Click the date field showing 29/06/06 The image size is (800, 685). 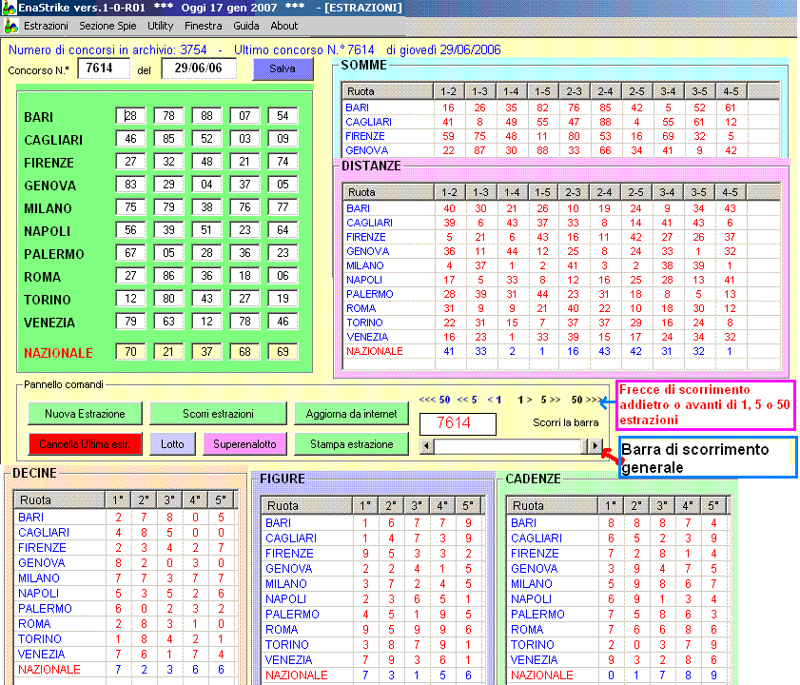199,68
